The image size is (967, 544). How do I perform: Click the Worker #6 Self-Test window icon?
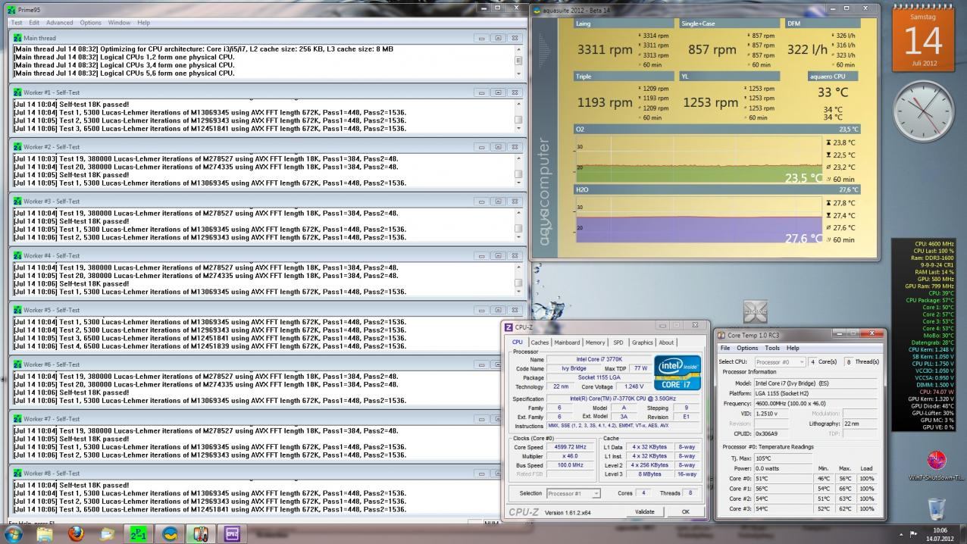click(x=17, y=364)
